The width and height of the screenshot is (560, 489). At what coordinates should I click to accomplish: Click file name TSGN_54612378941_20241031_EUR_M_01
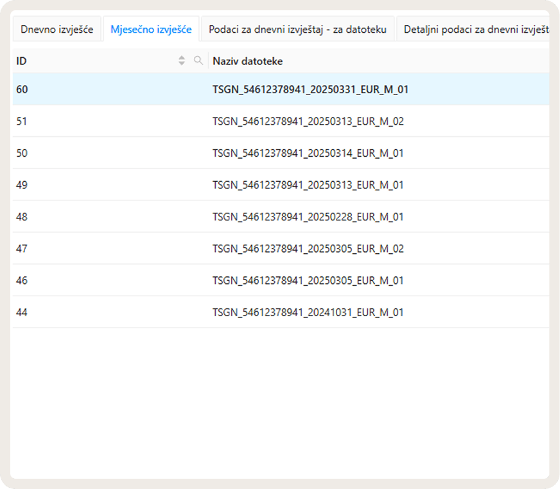308,312
